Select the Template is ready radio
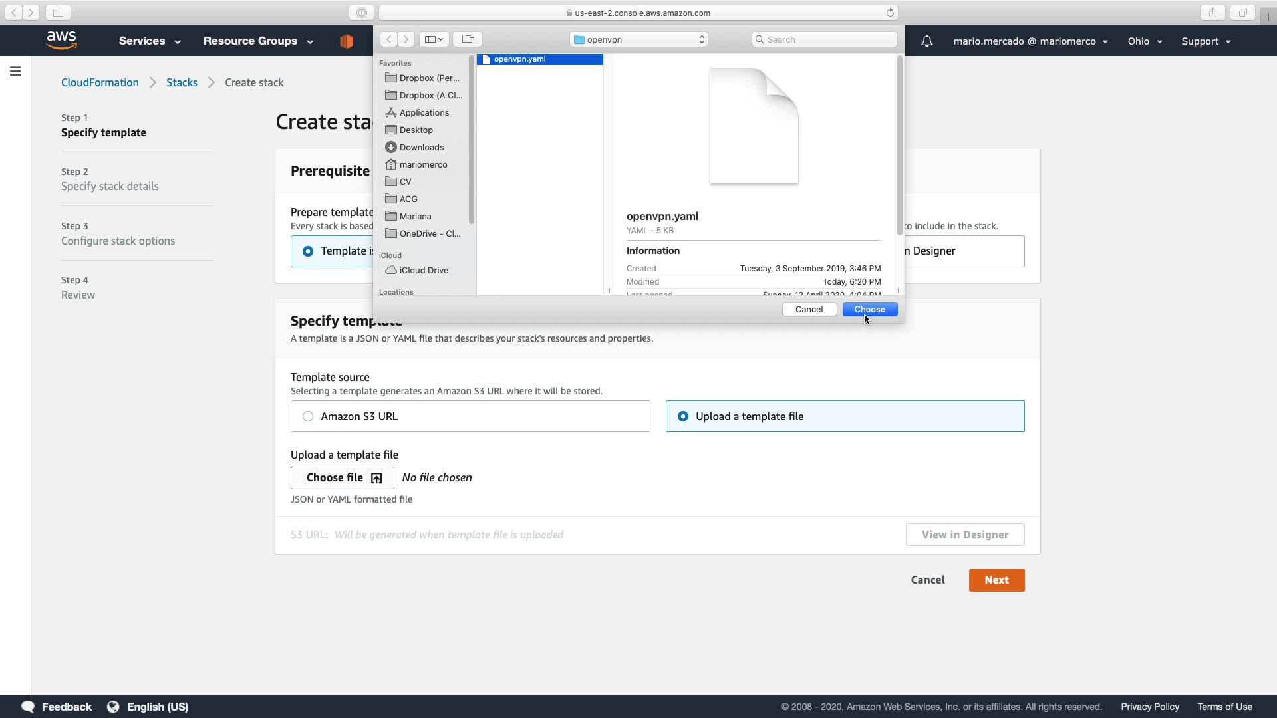The width and height of the screenshot is (1277, 718). coord(308,251)
